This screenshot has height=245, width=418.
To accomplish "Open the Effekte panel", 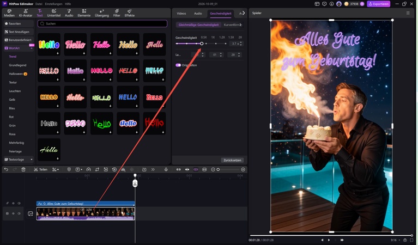I will pyautogui.click(x=130, y=13).
